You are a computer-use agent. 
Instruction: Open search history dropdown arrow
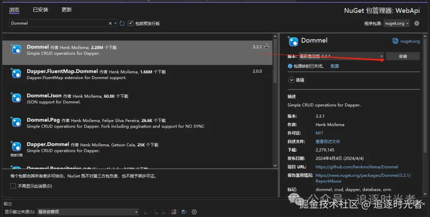point(115,23)
